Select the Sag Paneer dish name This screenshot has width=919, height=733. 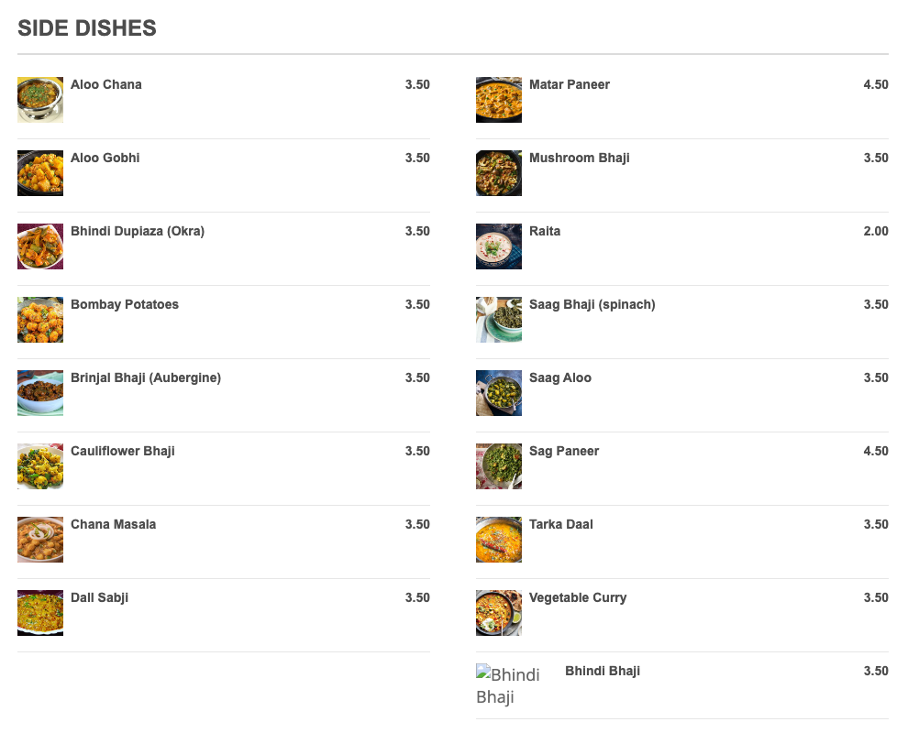tap(564, 451)
